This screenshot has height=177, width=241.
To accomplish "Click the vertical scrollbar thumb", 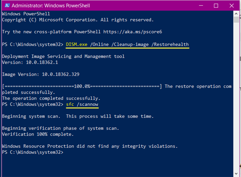I will click(x=236, y=20).
